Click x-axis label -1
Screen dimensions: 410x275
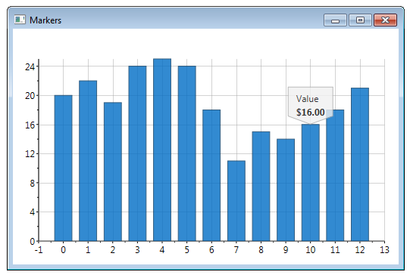(39, 250)
